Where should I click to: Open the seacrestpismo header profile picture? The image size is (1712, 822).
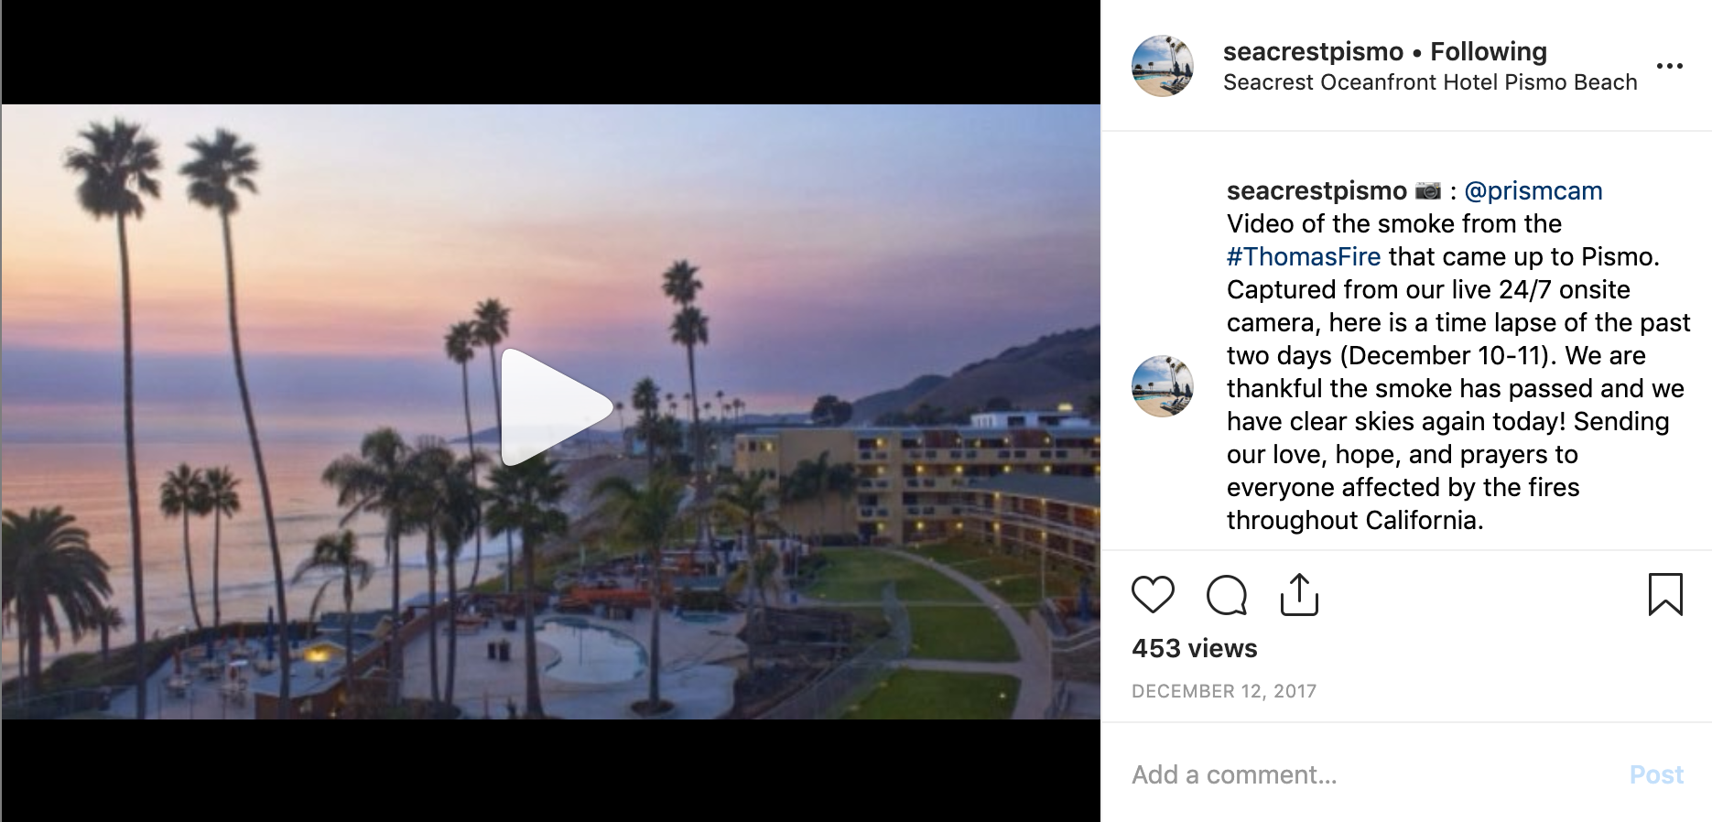1163,66
